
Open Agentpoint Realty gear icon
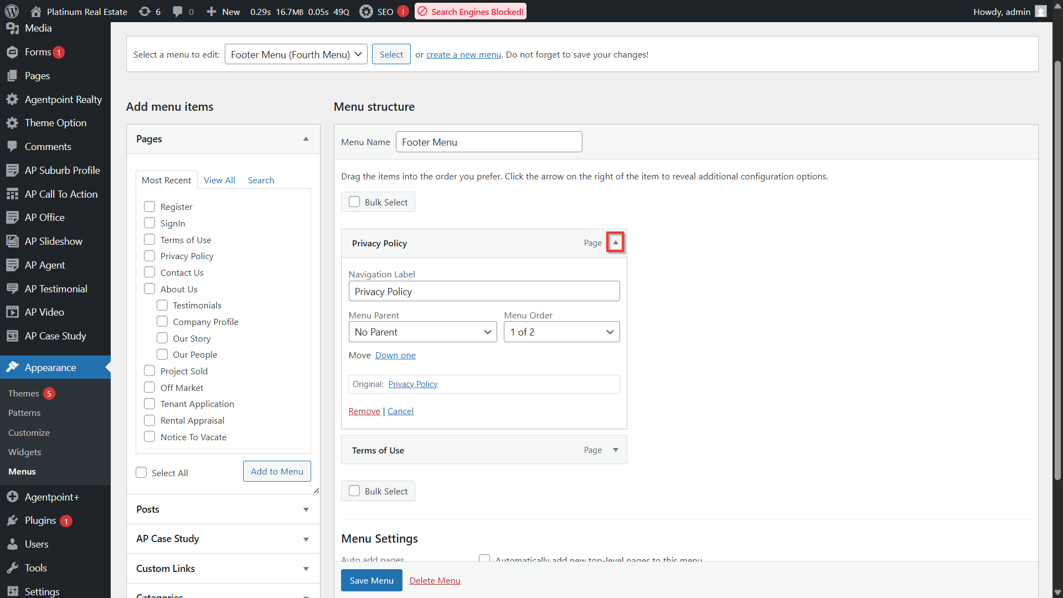click(x=12, y=99)
